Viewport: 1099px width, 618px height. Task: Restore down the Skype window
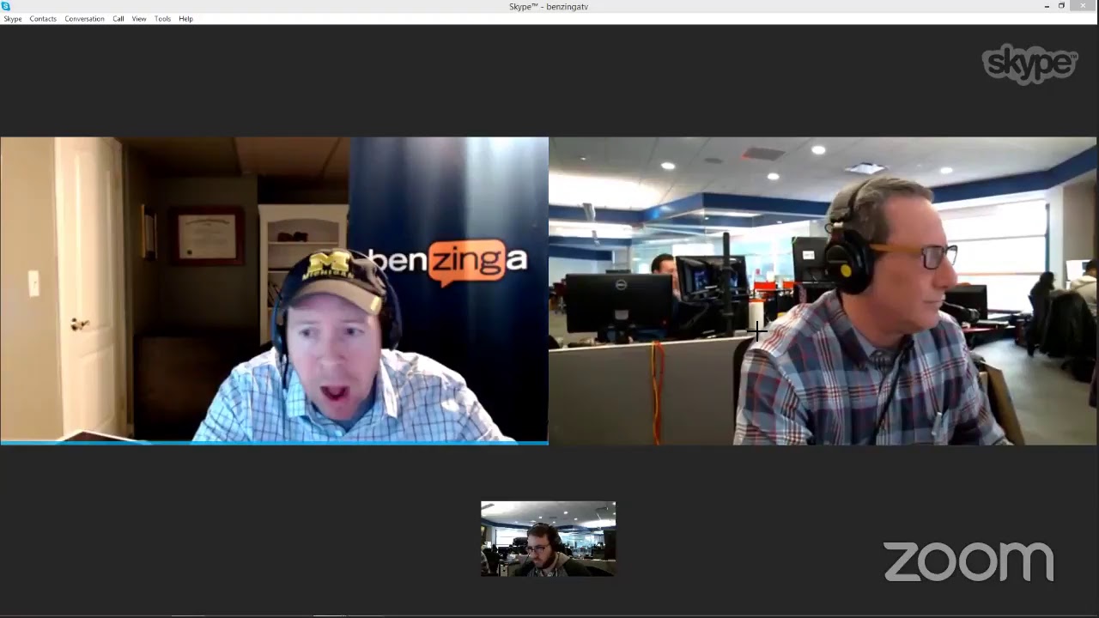[x=1062, y=6]
